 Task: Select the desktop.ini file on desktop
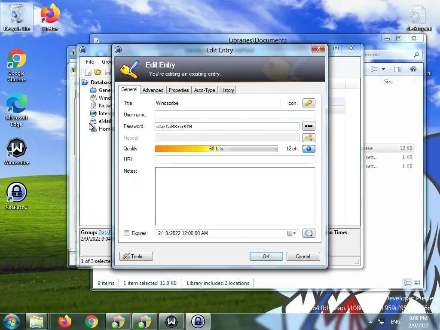[419, 17]
